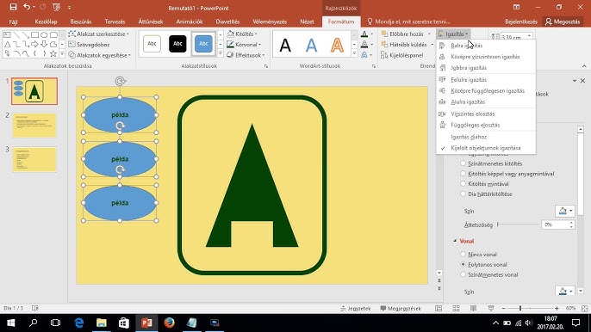Screen dimensions: 591x332
Task: Pick the orange outlined A WordArt style
Action: (337, 46)
